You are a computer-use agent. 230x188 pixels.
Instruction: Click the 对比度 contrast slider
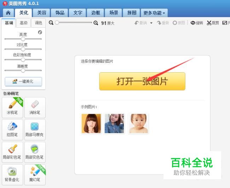pos(23,49)
